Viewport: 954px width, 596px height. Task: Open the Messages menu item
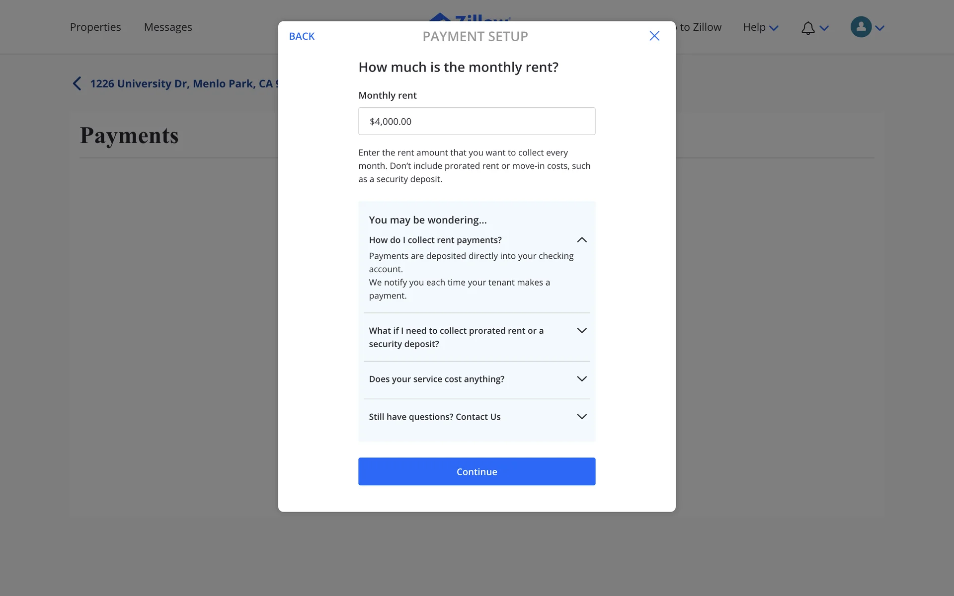tap(168, 27)
